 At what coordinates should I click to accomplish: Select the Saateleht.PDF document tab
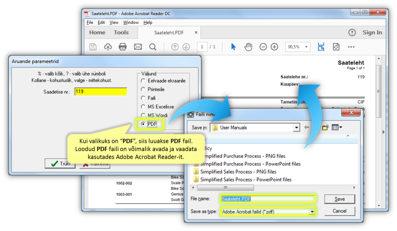169,33
